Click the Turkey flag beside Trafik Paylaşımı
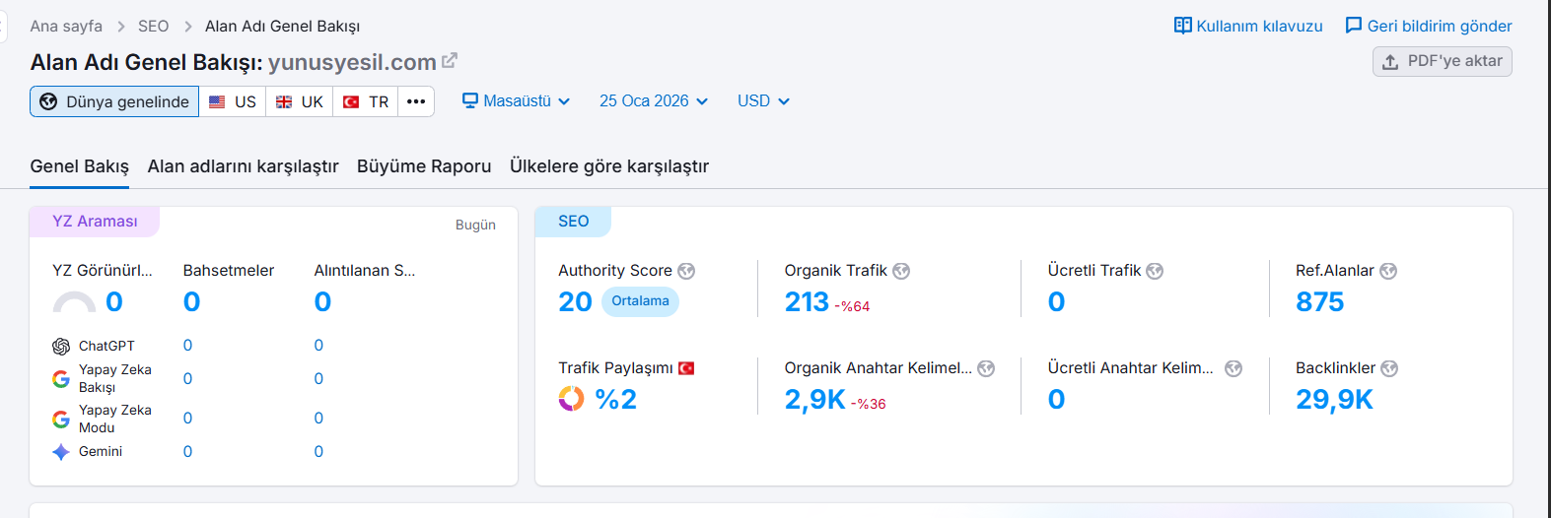 (686, 368)
